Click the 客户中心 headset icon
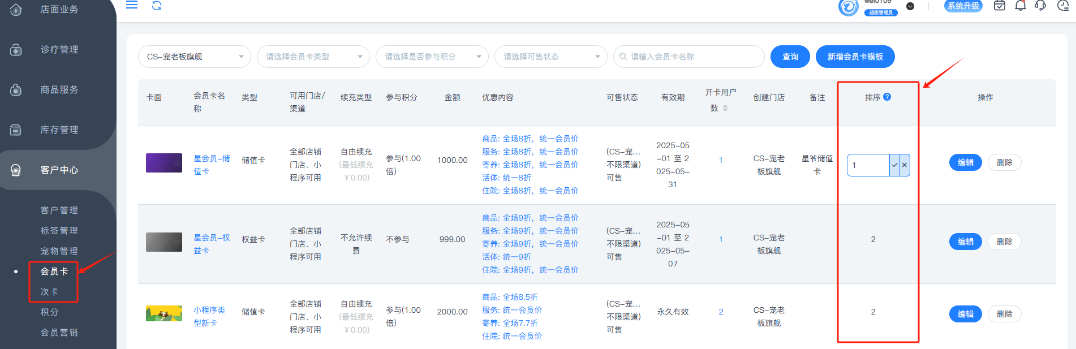 click(16, 170)
